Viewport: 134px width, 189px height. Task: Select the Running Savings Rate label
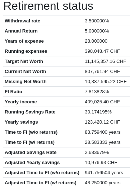pos(30,112)
